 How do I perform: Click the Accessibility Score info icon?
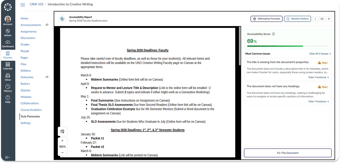[x=274, y=34]
